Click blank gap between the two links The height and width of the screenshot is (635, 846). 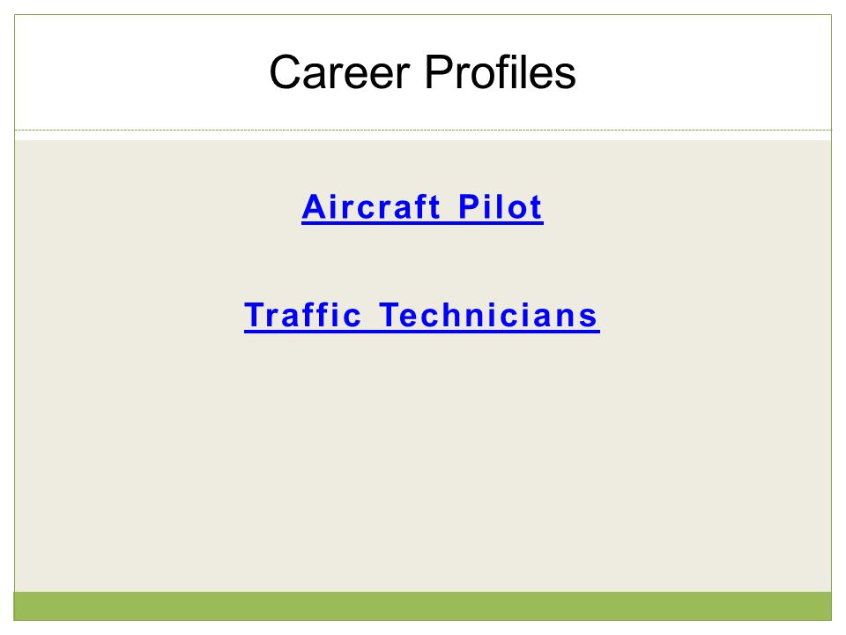coord(422,262)
